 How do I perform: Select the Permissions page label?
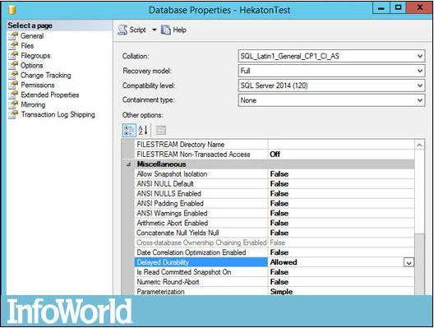38,85
